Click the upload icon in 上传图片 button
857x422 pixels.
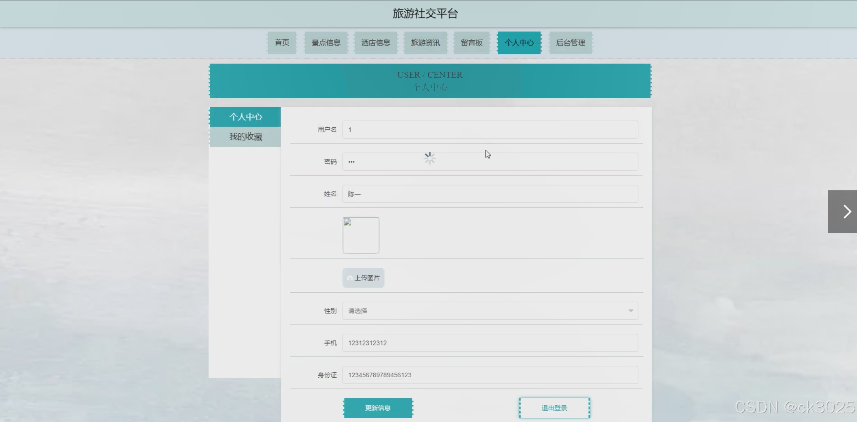350,278
